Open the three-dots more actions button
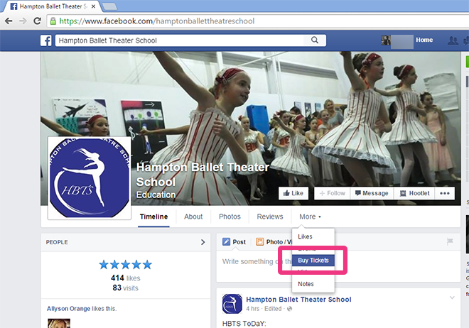 click(445, 193)
